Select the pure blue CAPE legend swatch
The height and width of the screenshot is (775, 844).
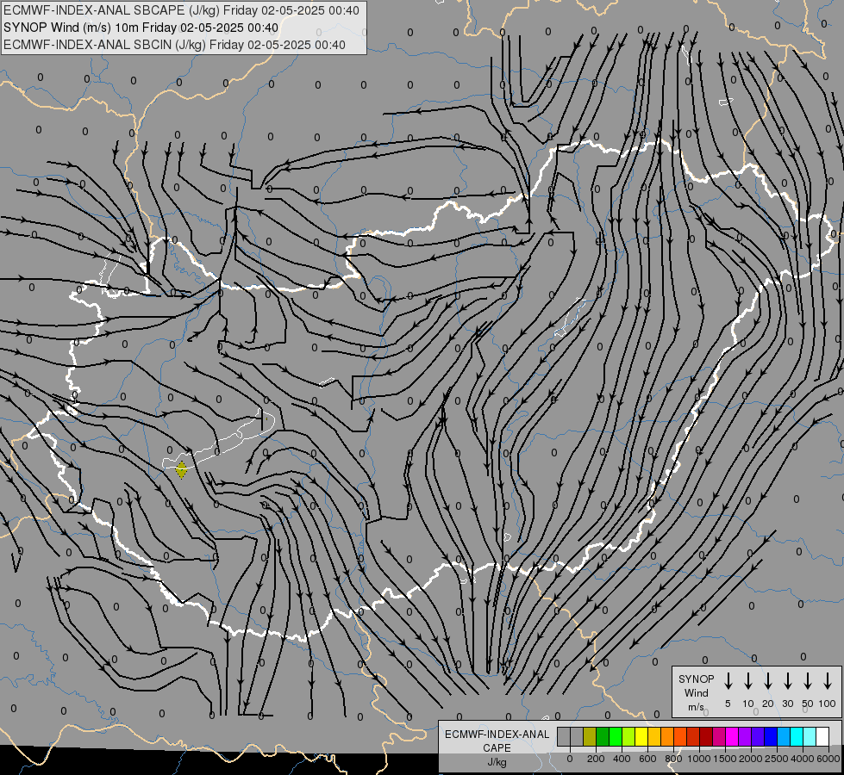pos(771,736)
